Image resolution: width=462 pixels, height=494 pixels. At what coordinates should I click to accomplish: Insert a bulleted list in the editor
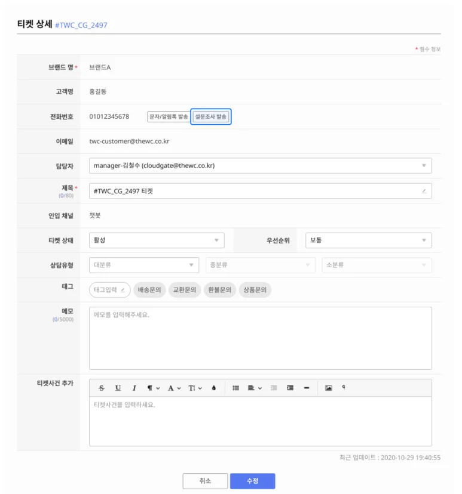pyautogui.click(x=235, y=388)
